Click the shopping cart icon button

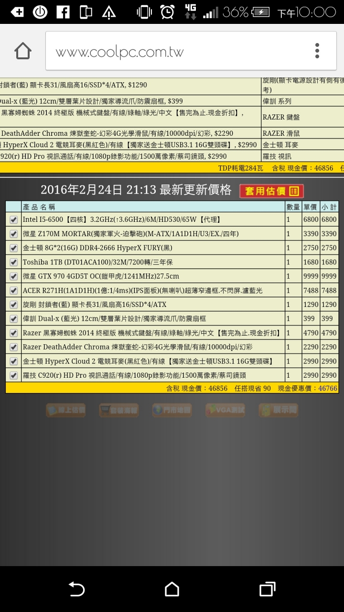tap(118, 410)
